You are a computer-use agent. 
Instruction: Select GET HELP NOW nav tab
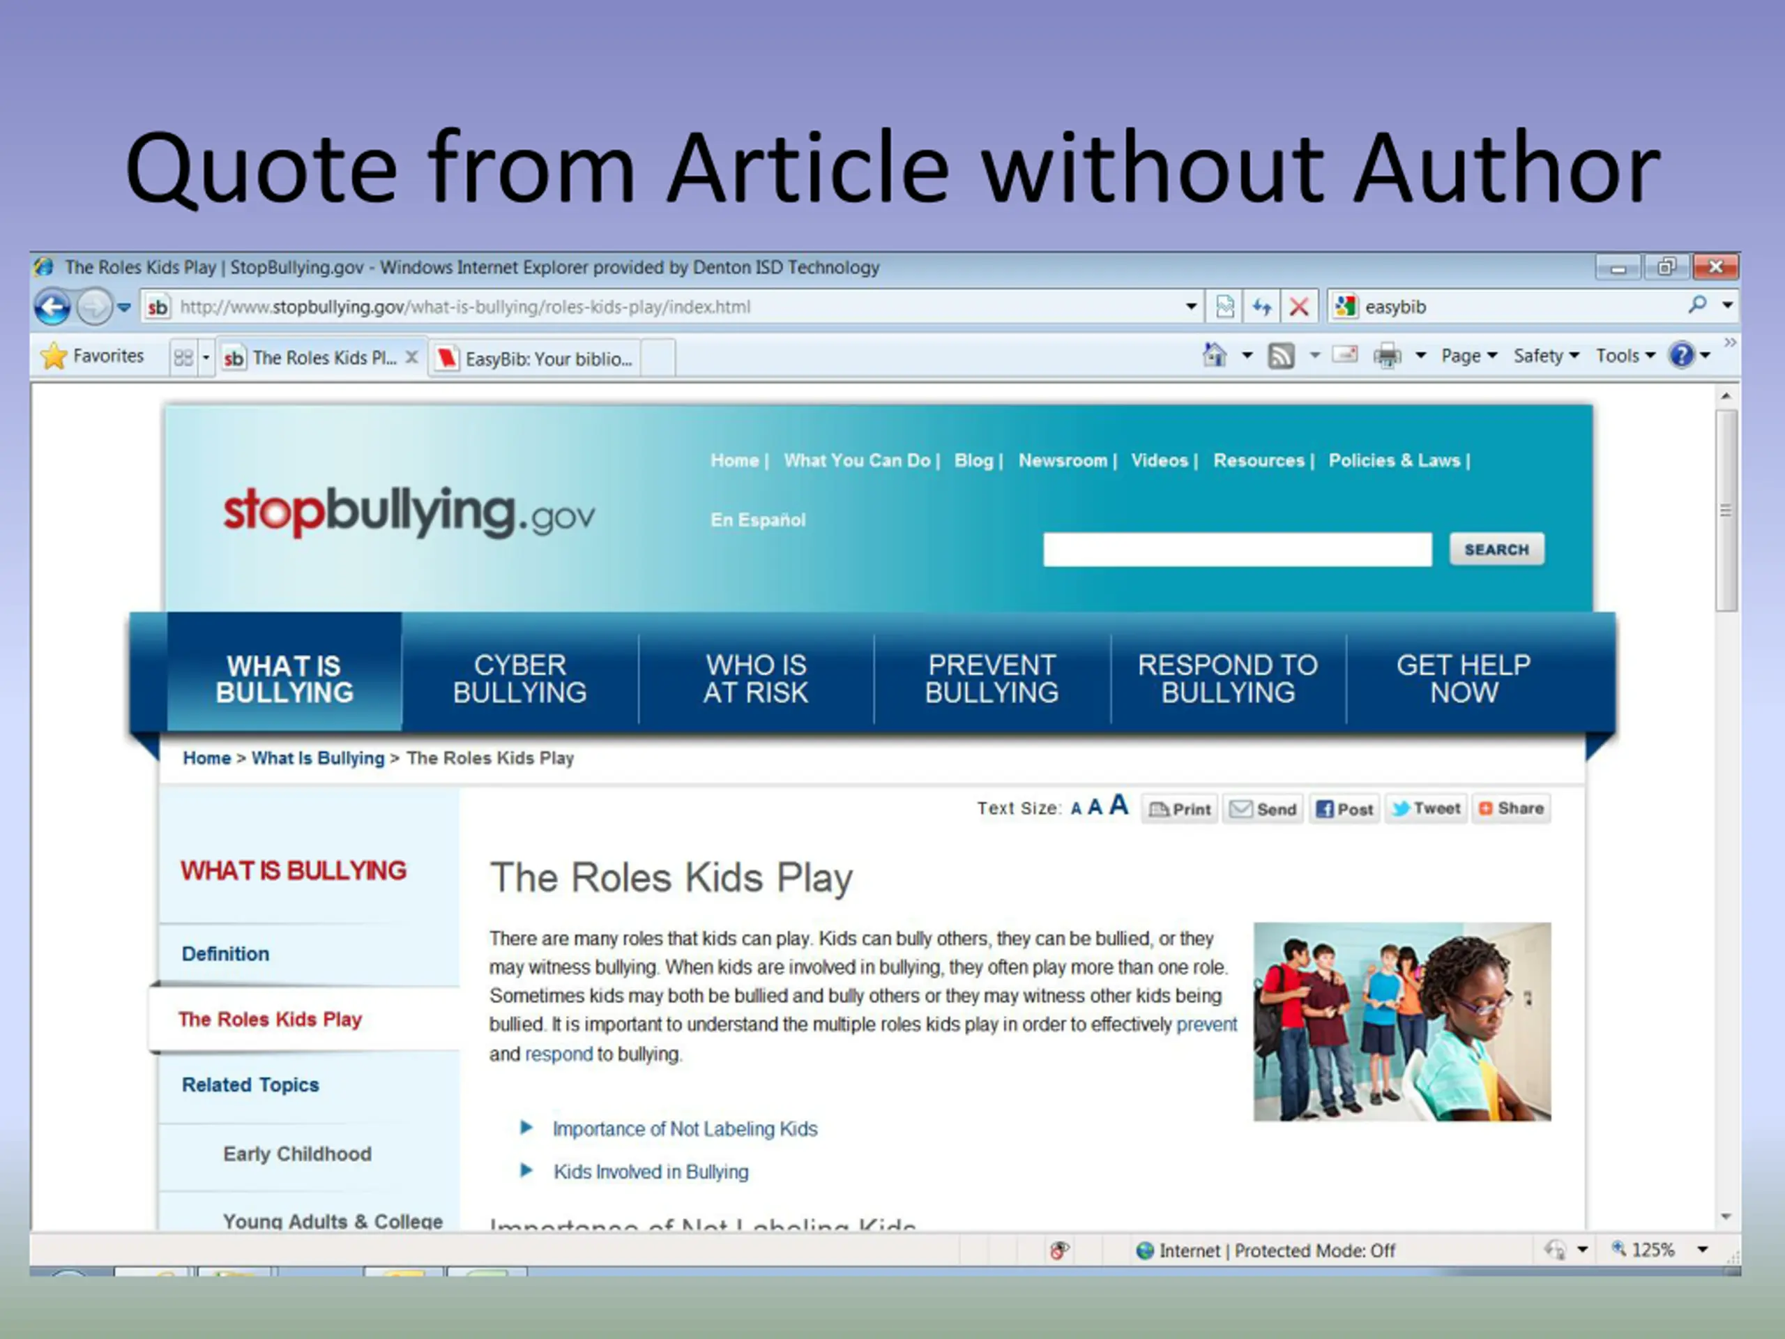pos(1463,678)
